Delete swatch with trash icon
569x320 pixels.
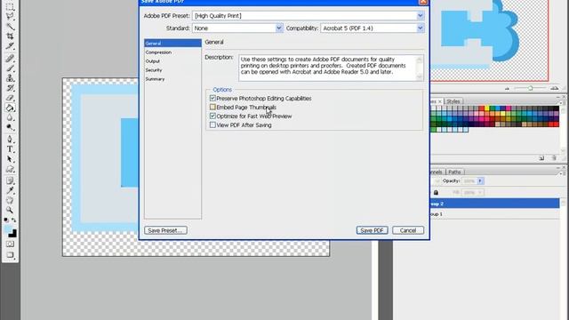[554, 158]
